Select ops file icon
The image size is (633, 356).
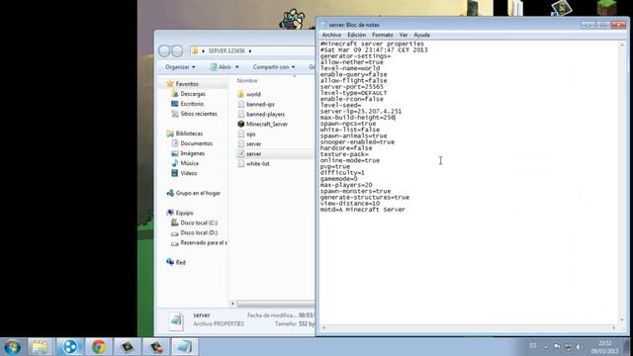[241, 134]
